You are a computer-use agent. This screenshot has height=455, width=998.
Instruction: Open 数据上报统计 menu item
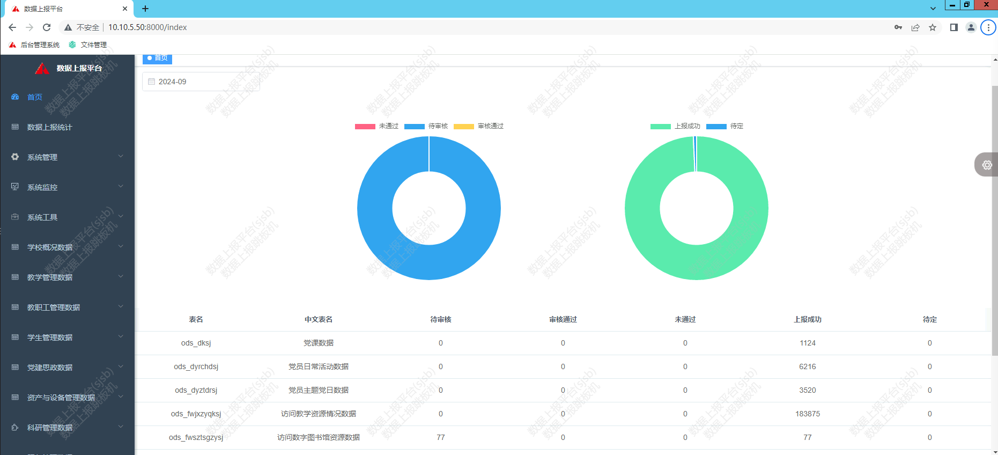point(67,127)
